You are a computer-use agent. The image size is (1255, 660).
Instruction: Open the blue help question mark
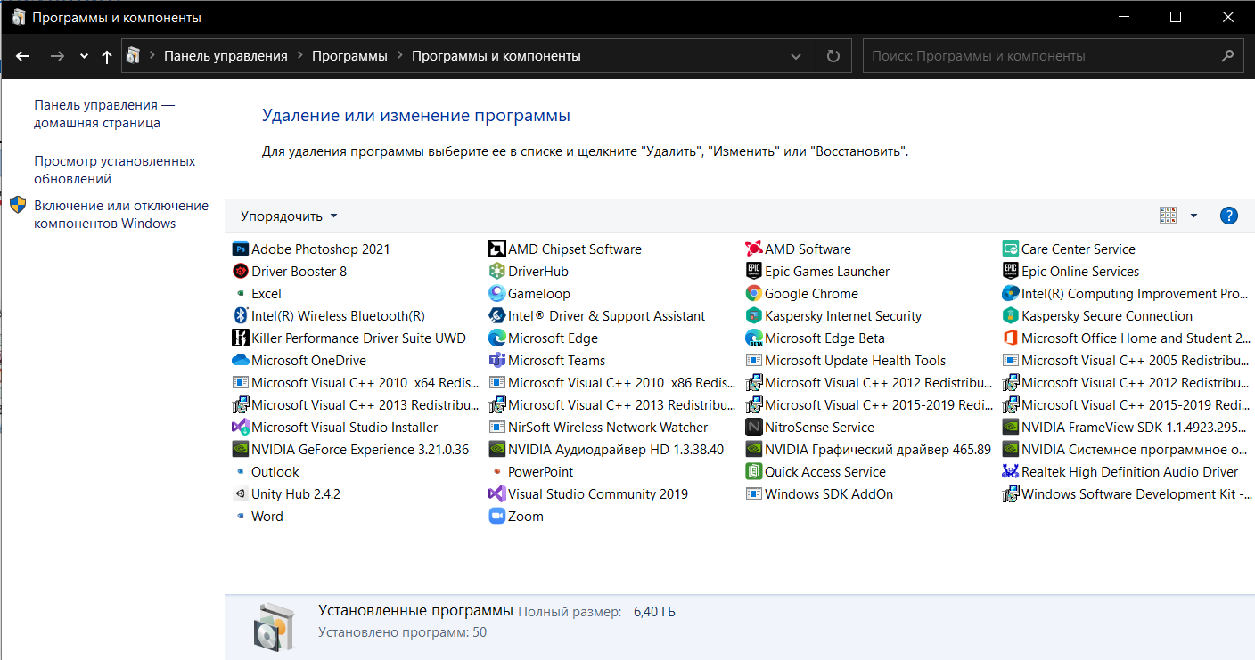pos(1228,216)
